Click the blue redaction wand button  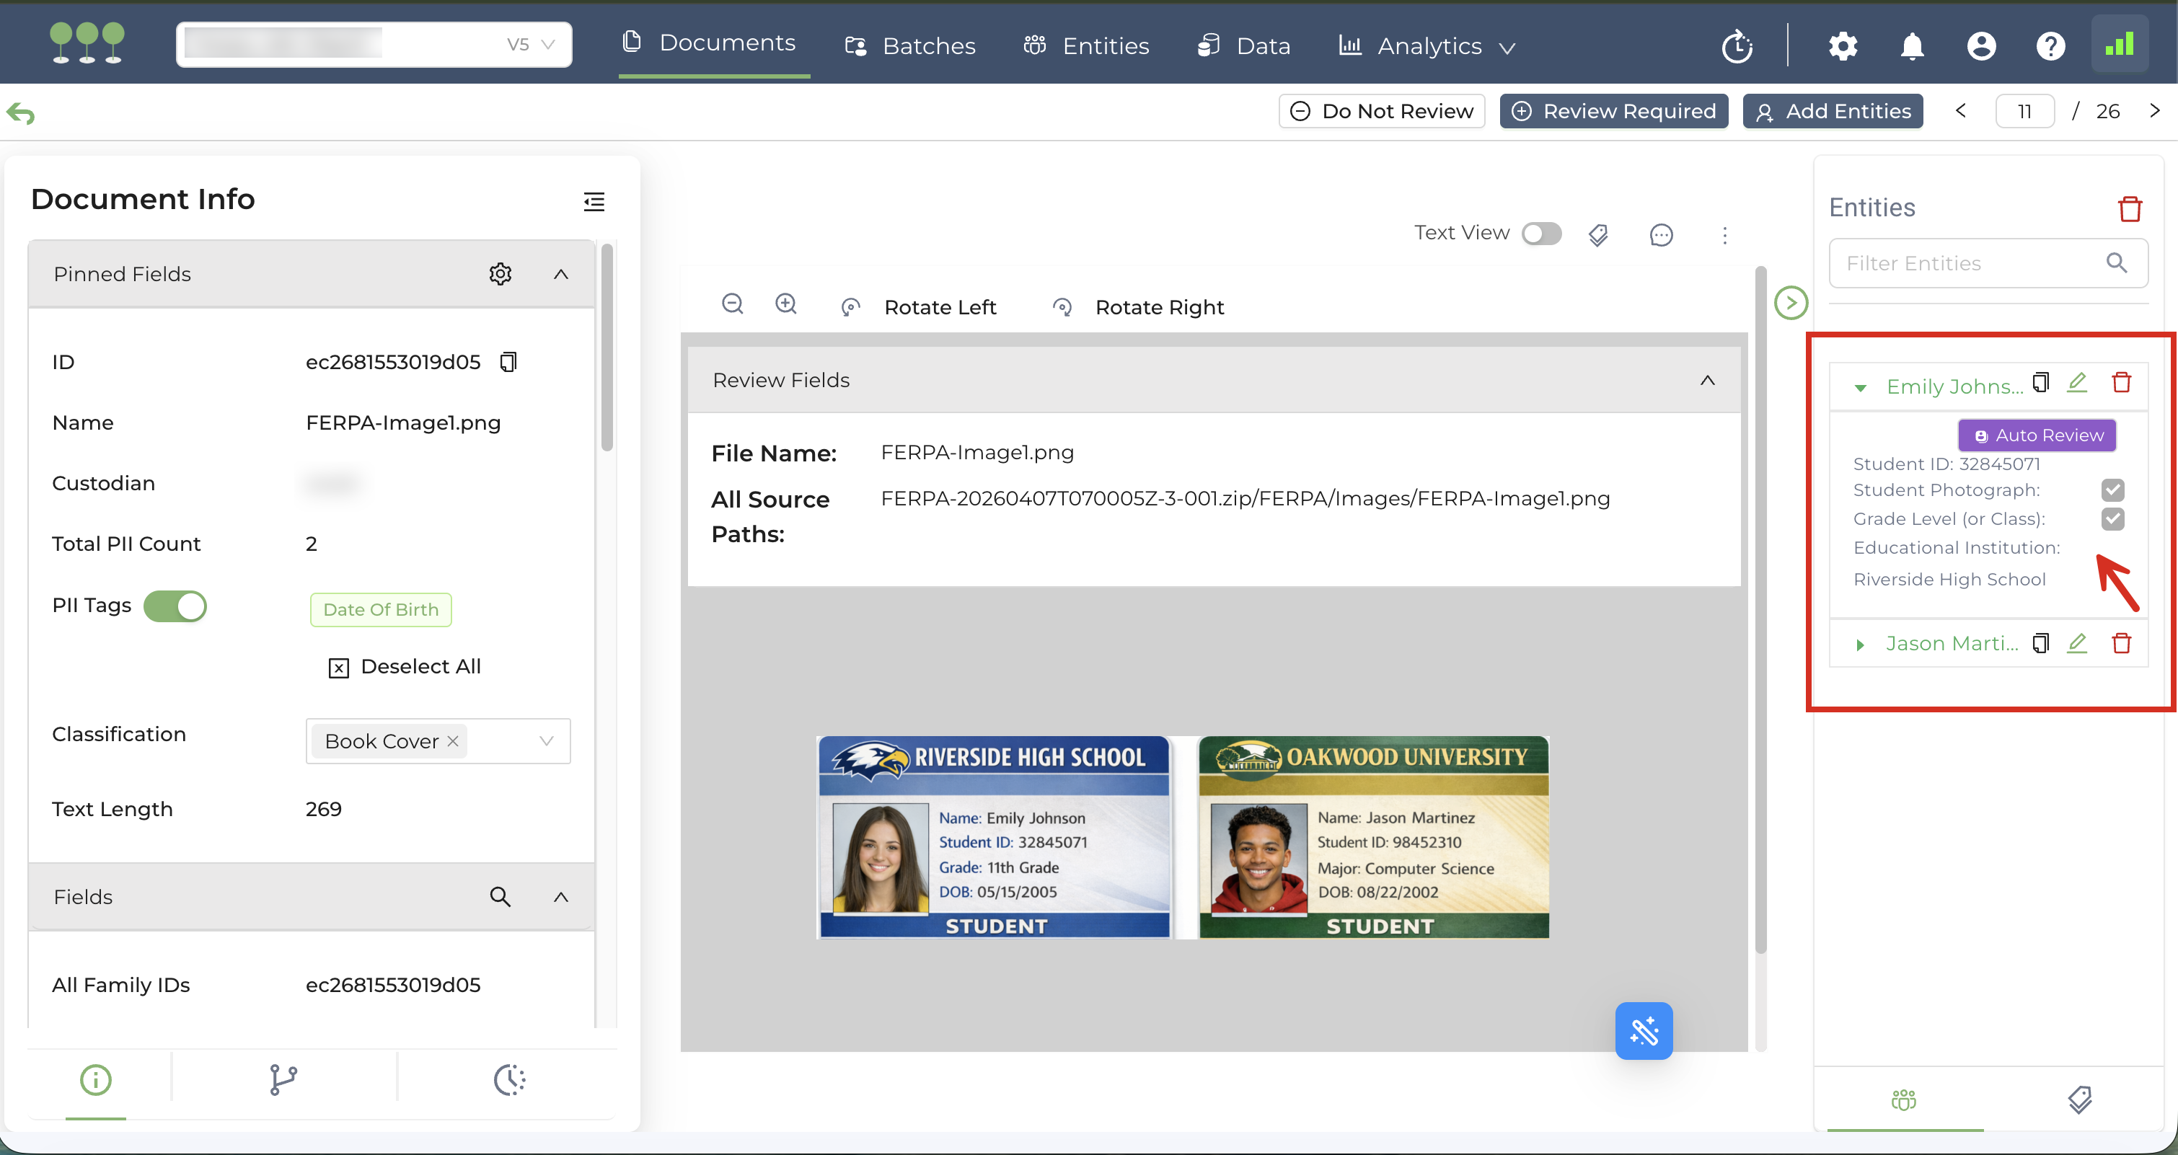point(1643,1031)
